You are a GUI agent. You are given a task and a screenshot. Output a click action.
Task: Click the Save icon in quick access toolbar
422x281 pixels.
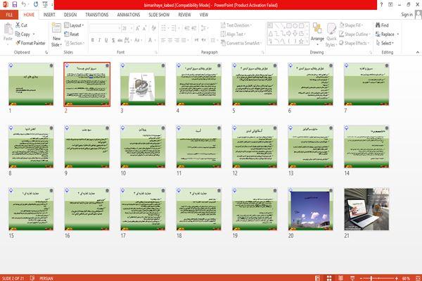[x=15, y=4]
